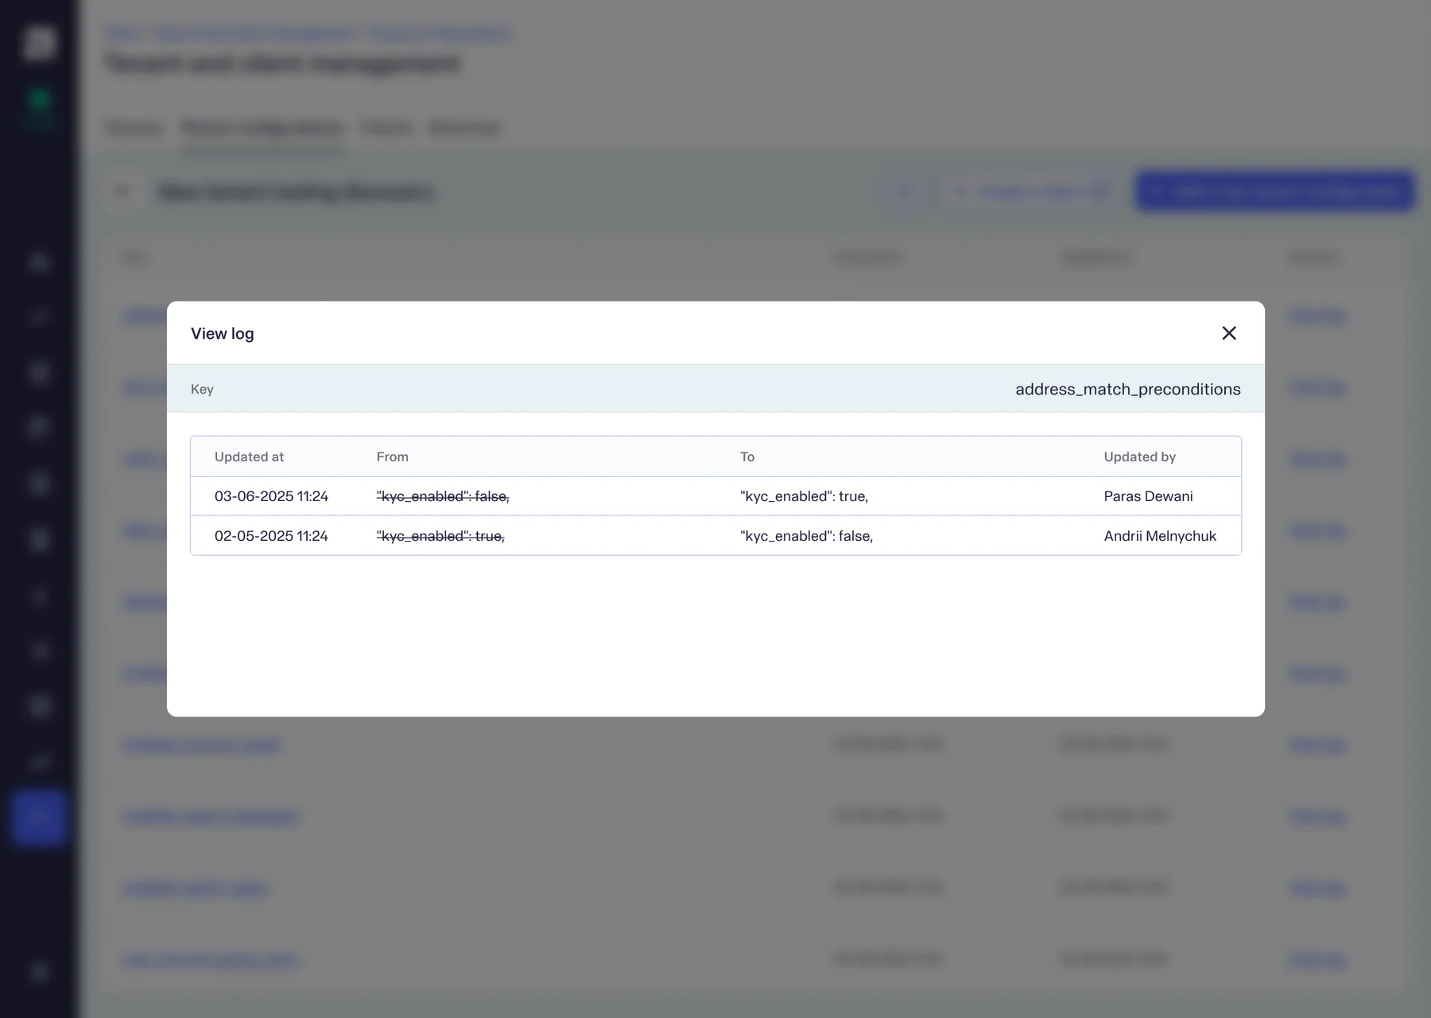Select the Key label

202,389
